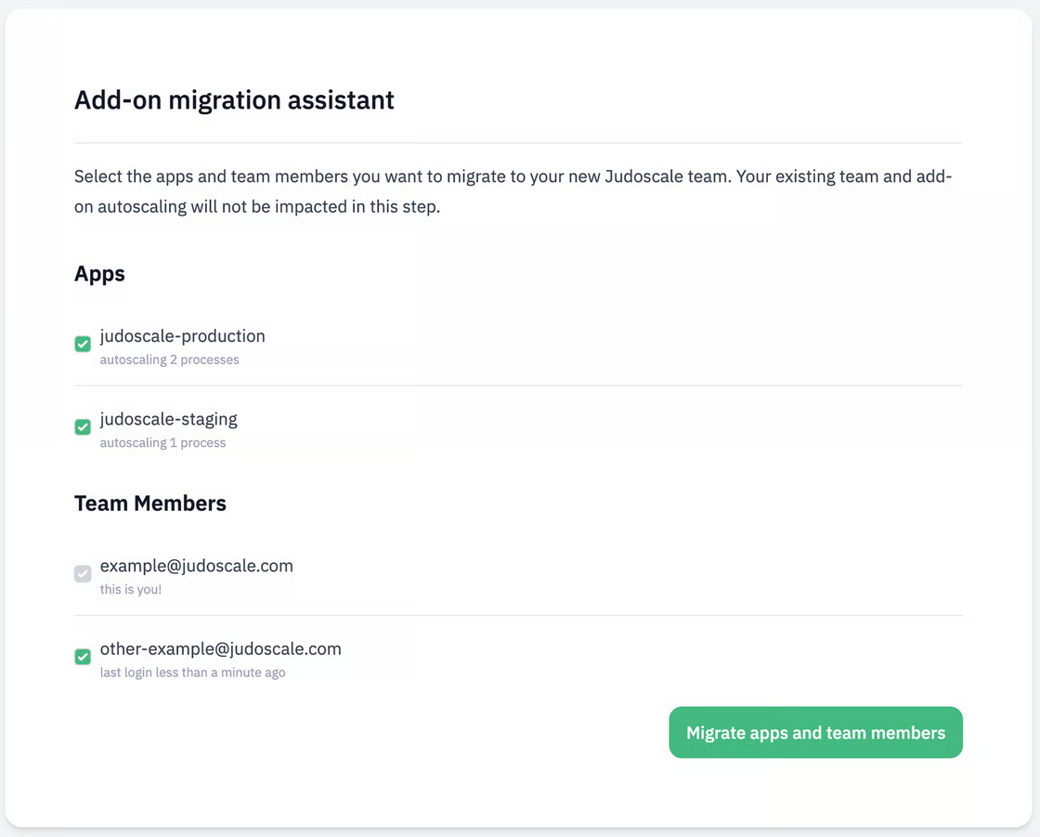
Task: Deselect other-example@judoscale.com team member checkbox
Action: pyautogui.click(x=83, y=657)
